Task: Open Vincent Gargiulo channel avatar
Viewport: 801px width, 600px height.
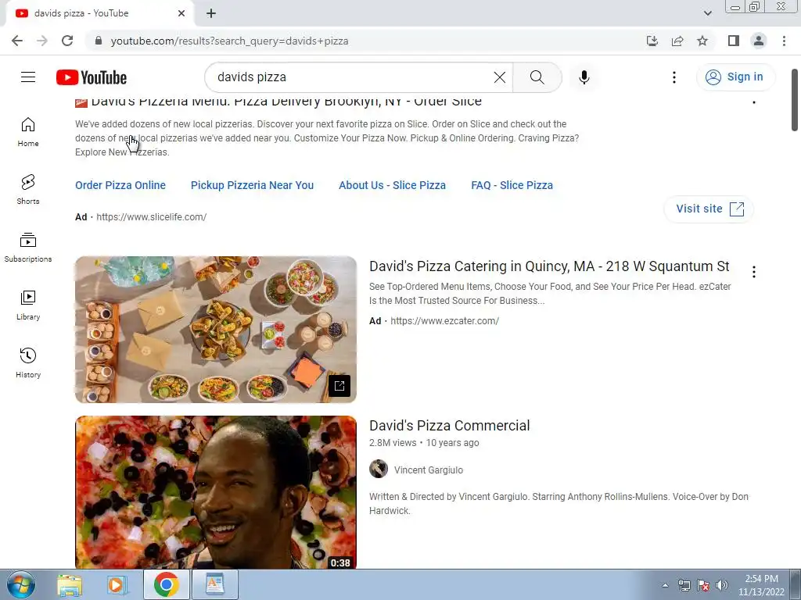Action: tap(379, 469)
